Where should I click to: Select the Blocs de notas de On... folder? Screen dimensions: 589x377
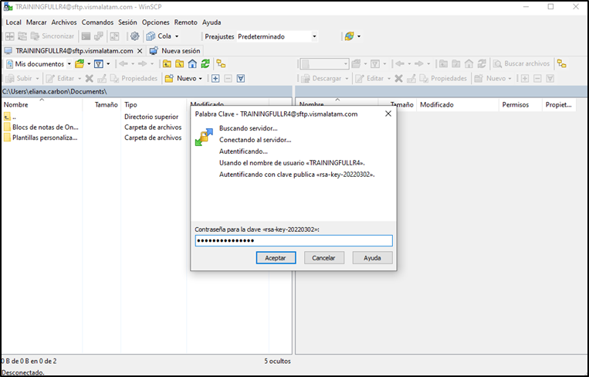tap(42, 127)
